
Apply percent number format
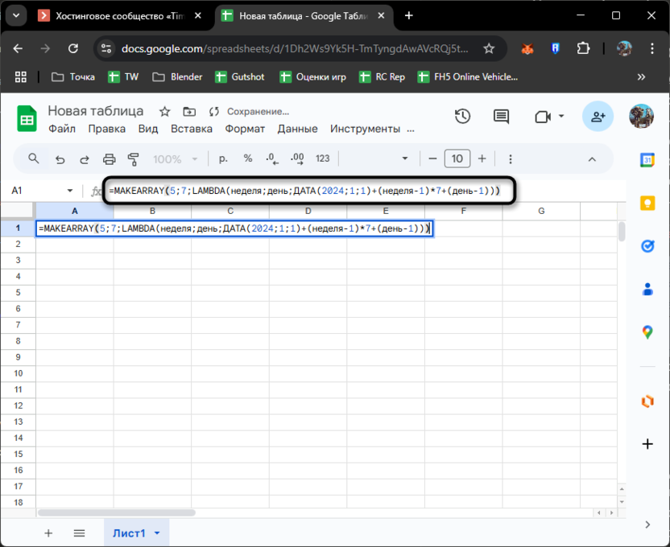click(247, 158)
